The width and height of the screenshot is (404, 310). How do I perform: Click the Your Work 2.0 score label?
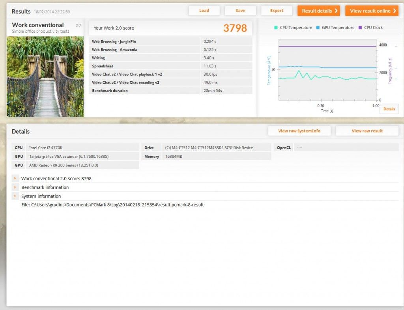click(114, 28)
